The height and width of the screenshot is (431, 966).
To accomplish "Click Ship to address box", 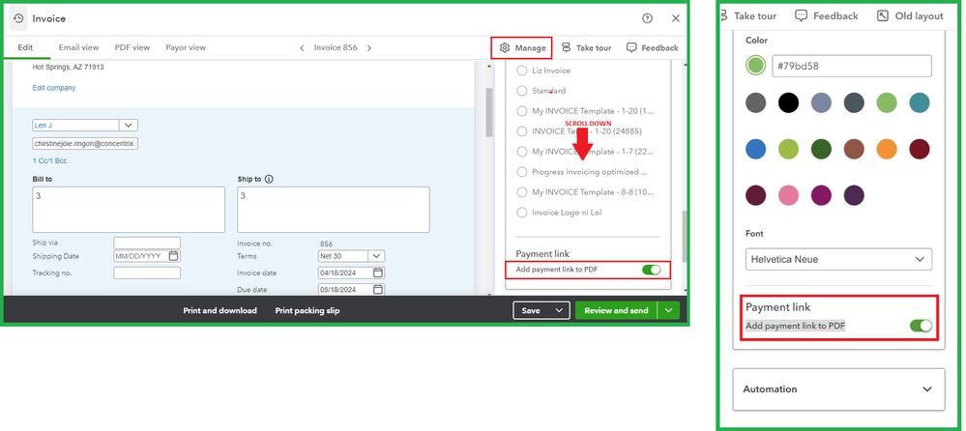I will pos(334,210).
